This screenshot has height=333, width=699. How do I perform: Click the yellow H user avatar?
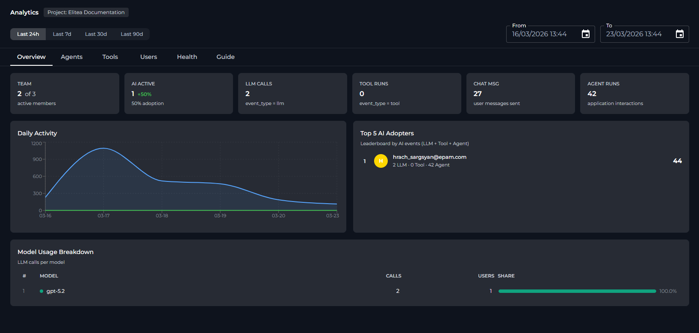(x=380, y=161)
